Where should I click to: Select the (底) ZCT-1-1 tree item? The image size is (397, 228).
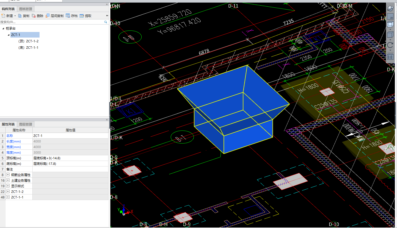point(28,48)
